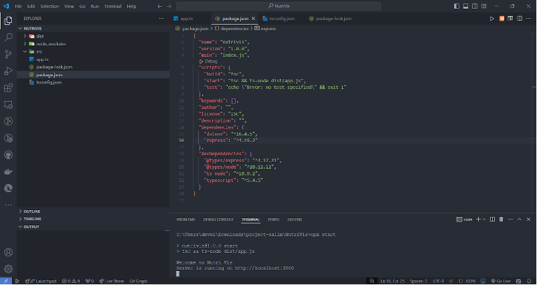Viewport: 537px width, 285px height.
Task: Switch to the tsconfig.json editor tab
Action: (282, 19)
